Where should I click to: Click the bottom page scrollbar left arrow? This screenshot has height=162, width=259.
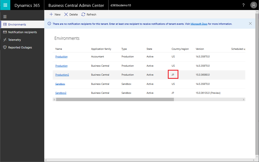pyautogui.click(x=46, y=160)
